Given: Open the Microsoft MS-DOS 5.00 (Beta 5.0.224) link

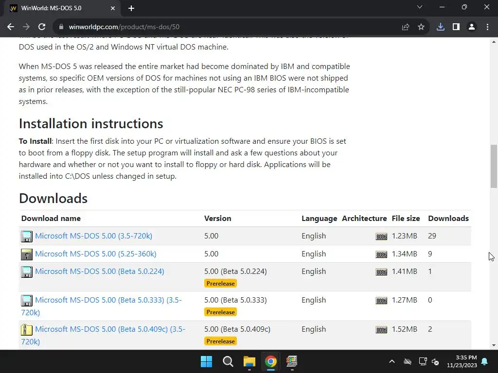Looking at the screenshot, I should (x=99, y=271).
